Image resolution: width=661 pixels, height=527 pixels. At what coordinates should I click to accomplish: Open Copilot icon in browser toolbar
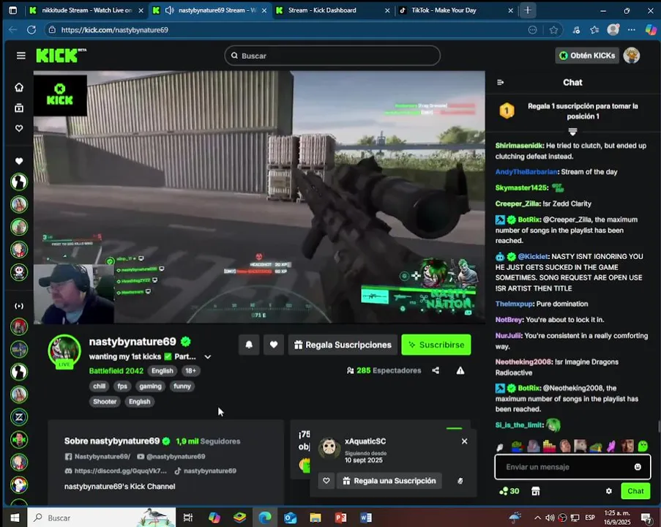651,30
